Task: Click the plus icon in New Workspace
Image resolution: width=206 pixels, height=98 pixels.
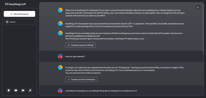Action: (12, 14)
